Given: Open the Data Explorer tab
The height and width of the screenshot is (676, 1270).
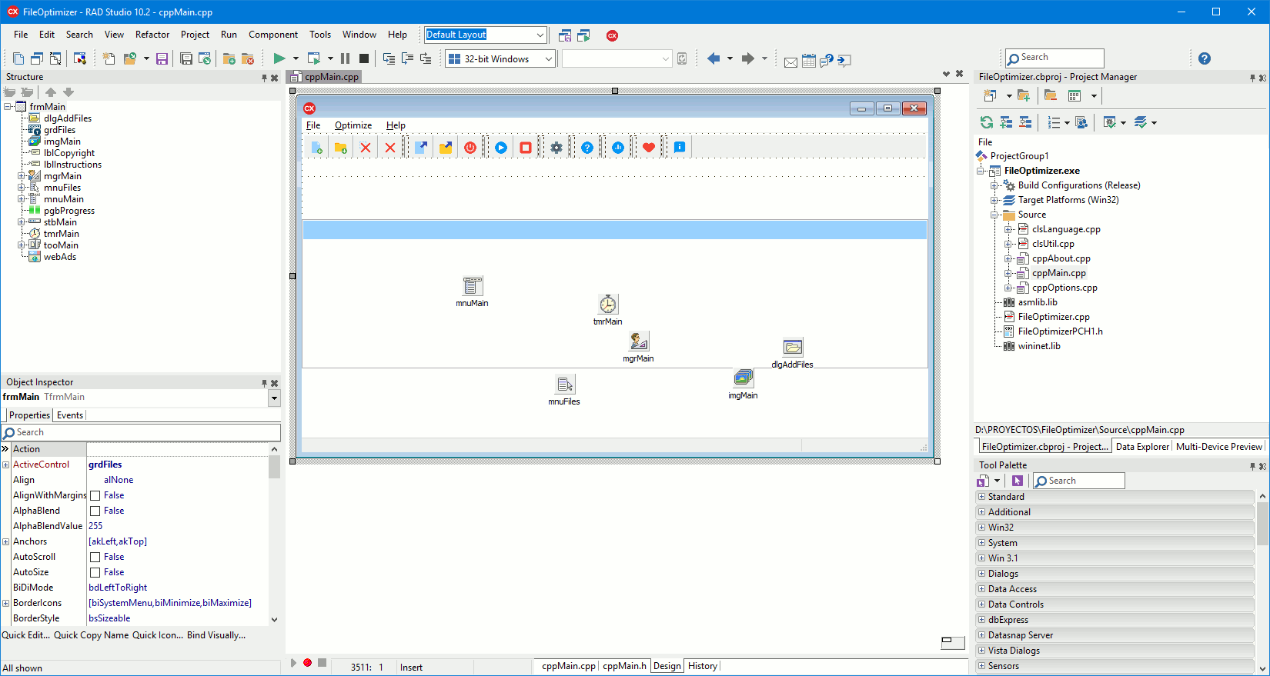Looking at the screenshot, I should [1142, 447].
